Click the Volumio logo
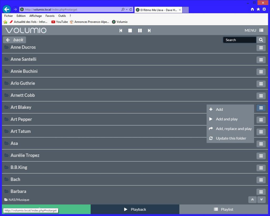270x216 pixels. click(x=26, y=31)
